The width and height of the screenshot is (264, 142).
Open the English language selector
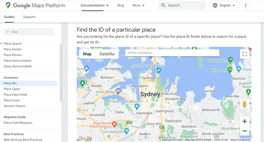point(224,5)
